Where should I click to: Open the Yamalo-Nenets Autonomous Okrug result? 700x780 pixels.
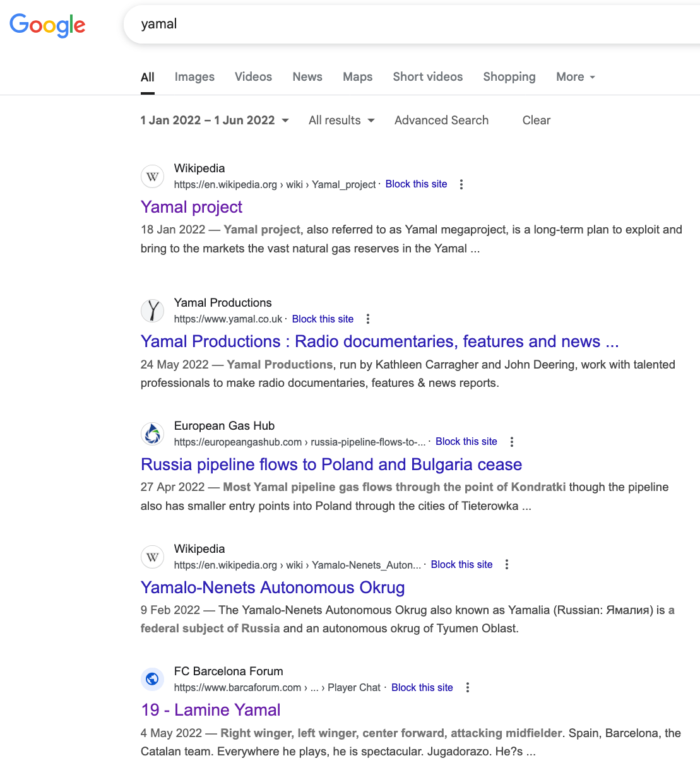(x=273, y=588)
